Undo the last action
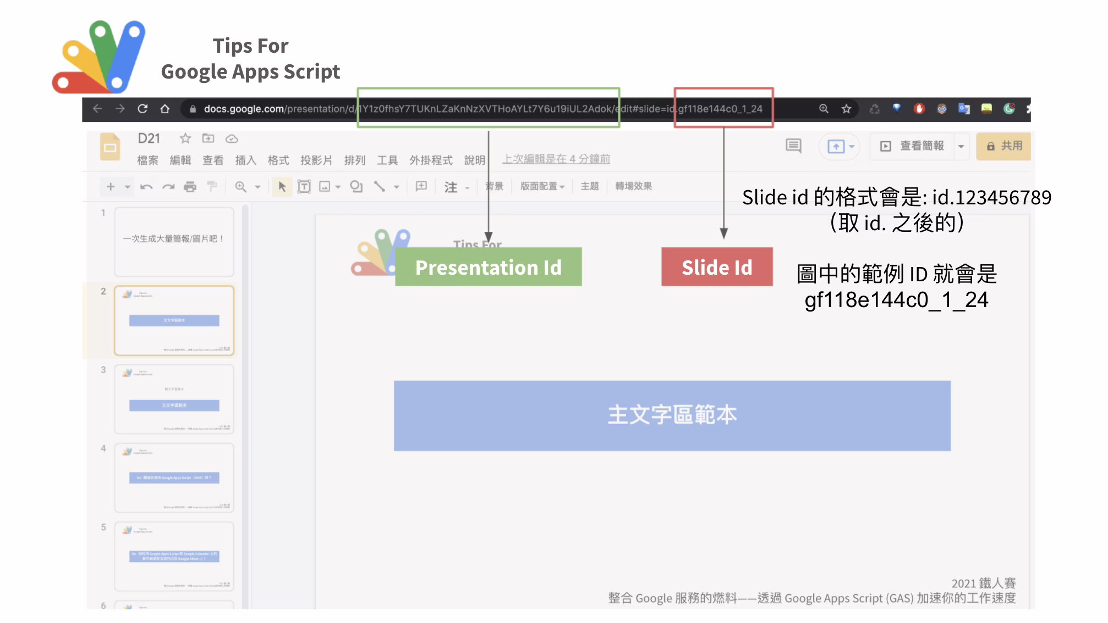 (x=146, y=187)
